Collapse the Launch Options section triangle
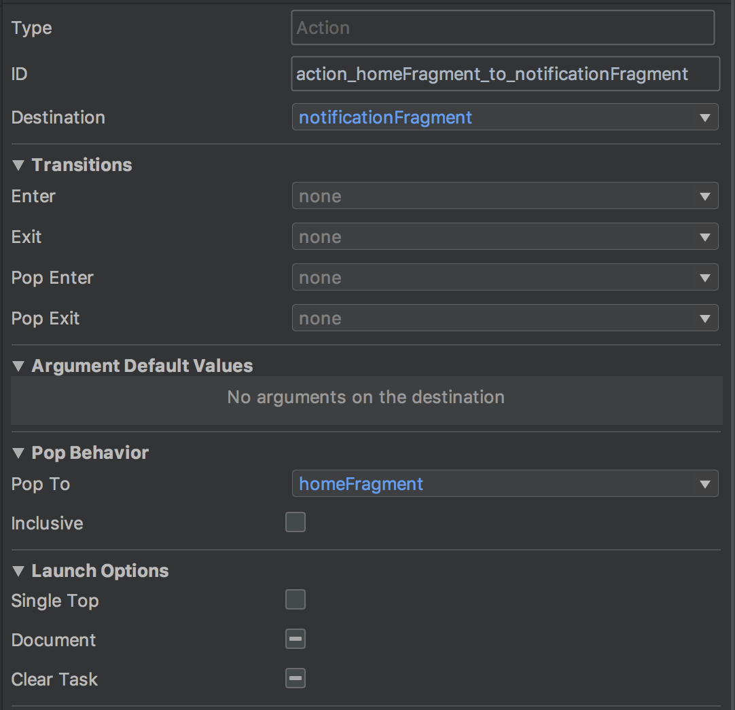 click(18, 572)
